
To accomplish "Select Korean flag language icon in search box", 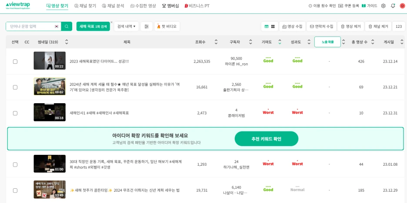I will 57,26.
